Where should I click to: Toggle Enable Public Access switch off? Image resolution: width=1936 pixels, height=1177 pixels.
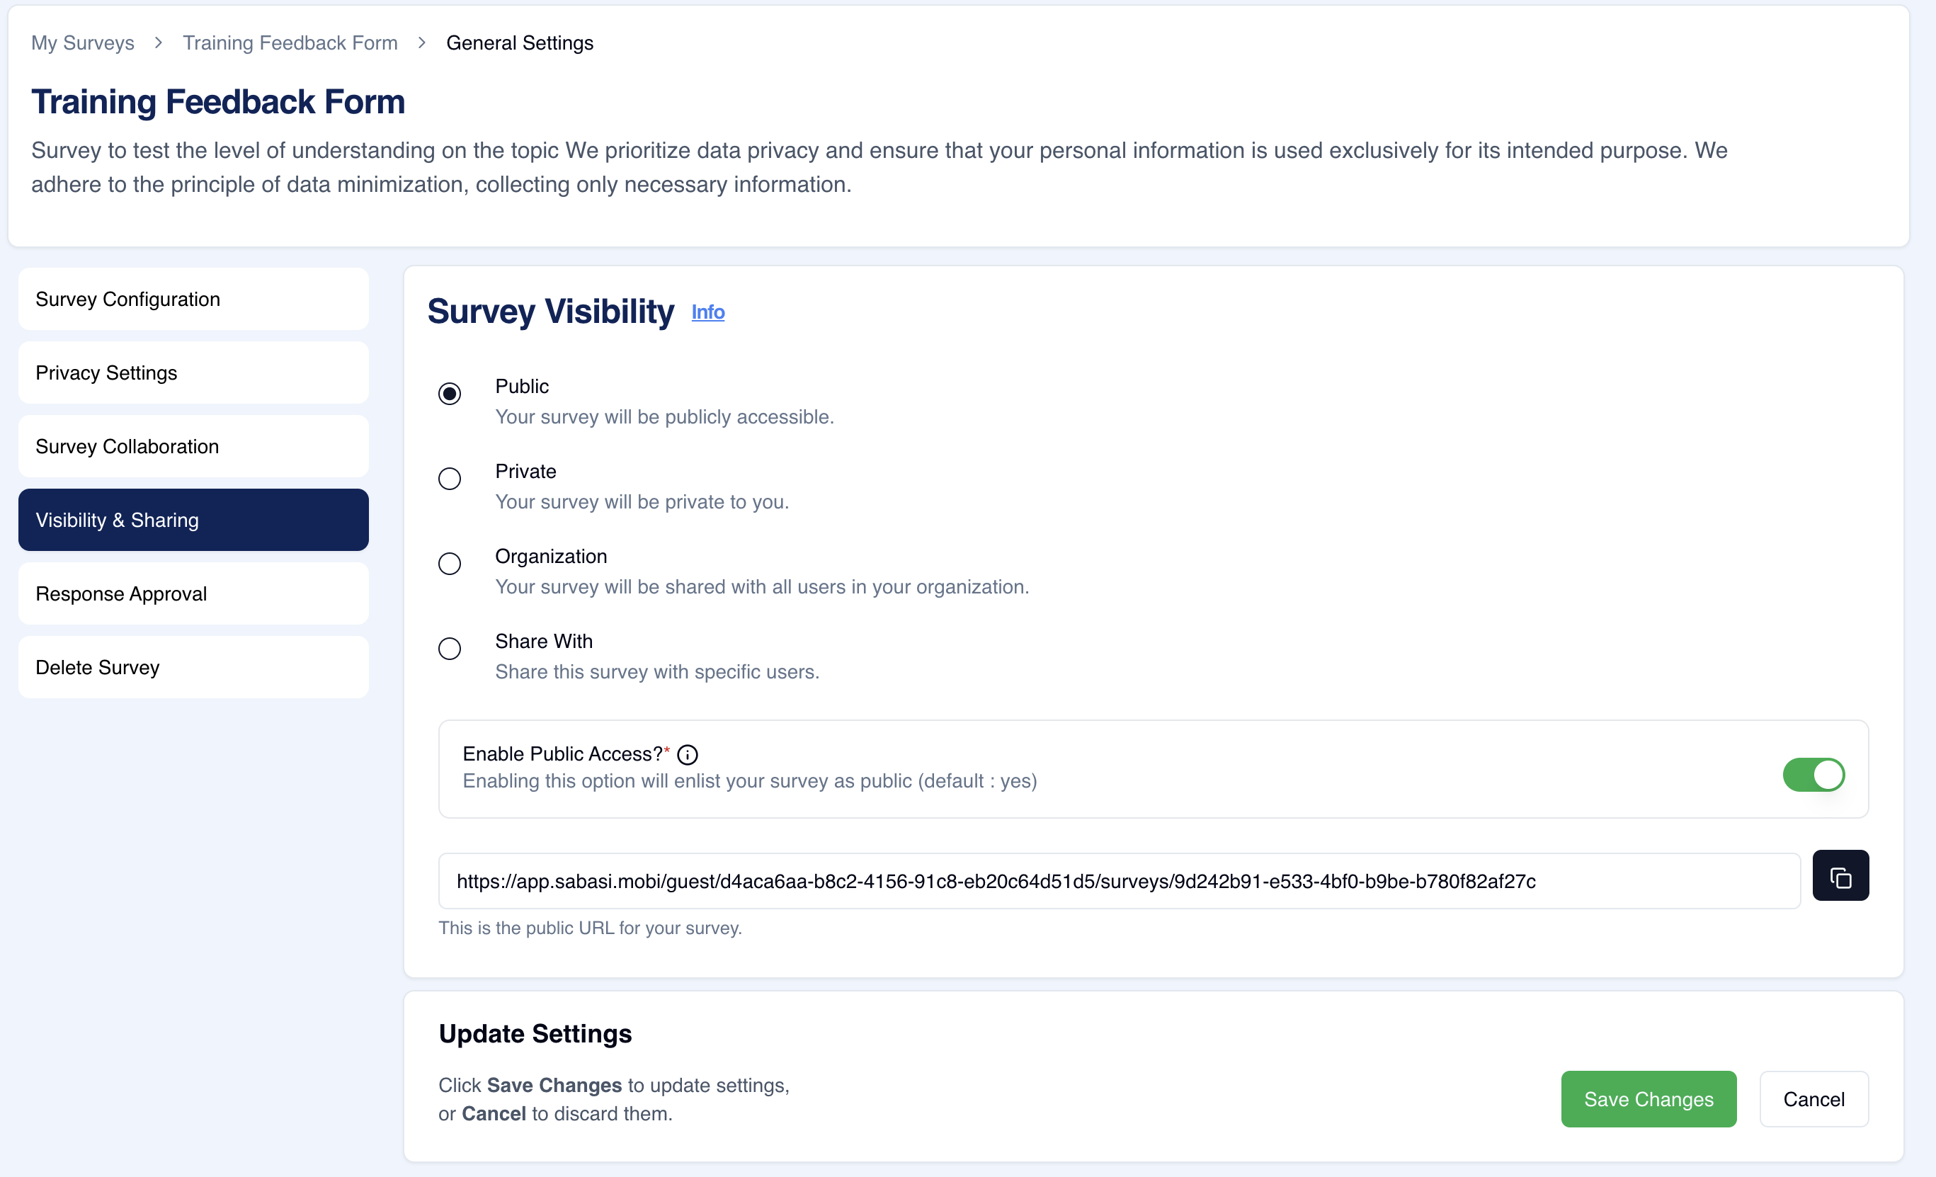coord(1814,775)
